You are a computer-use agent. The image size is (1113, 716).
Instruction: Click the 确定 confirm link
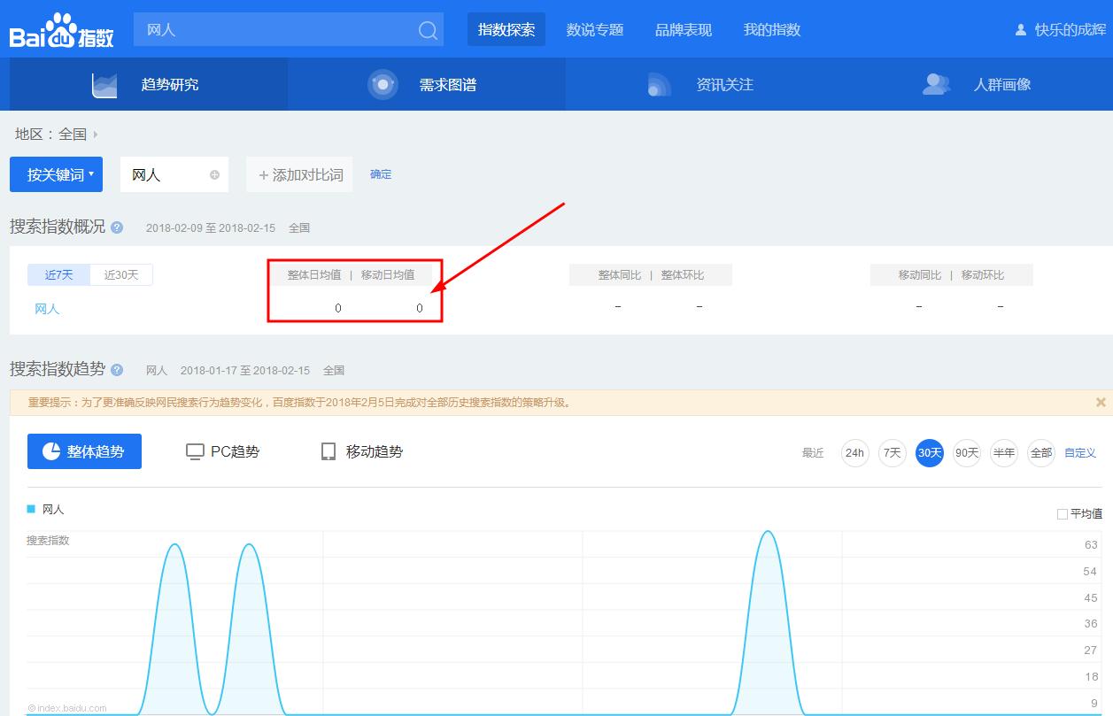tap(381, 174)
